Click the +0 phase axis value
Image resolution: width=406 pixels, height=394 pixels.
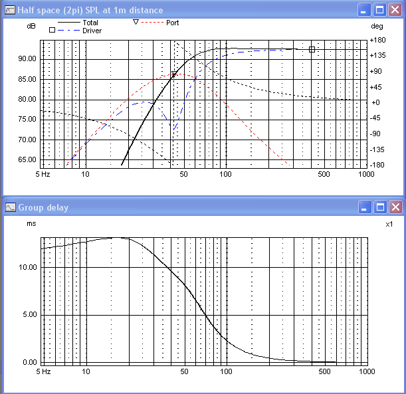point(375,102)
